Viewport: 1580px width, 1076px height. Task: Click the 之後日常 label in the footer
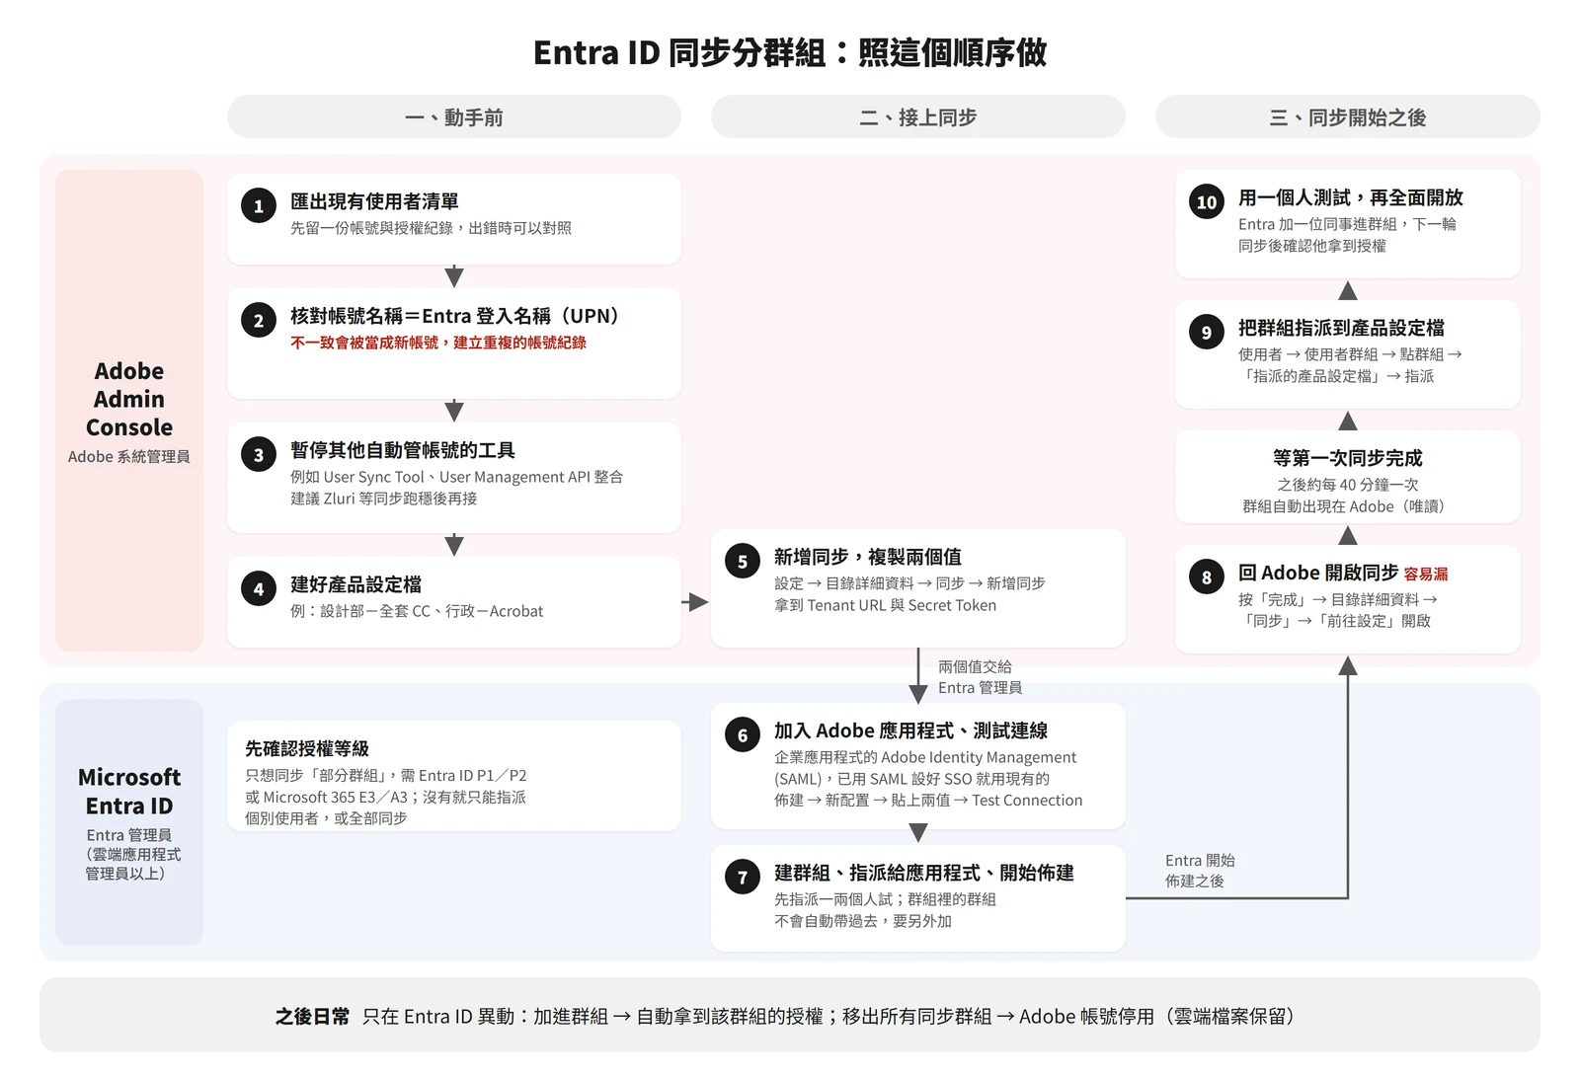click(312, 1016)
